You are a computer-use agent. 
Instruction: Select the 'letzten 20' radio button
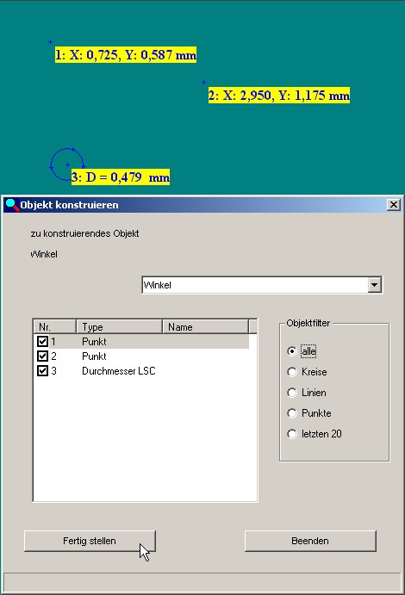292,434
